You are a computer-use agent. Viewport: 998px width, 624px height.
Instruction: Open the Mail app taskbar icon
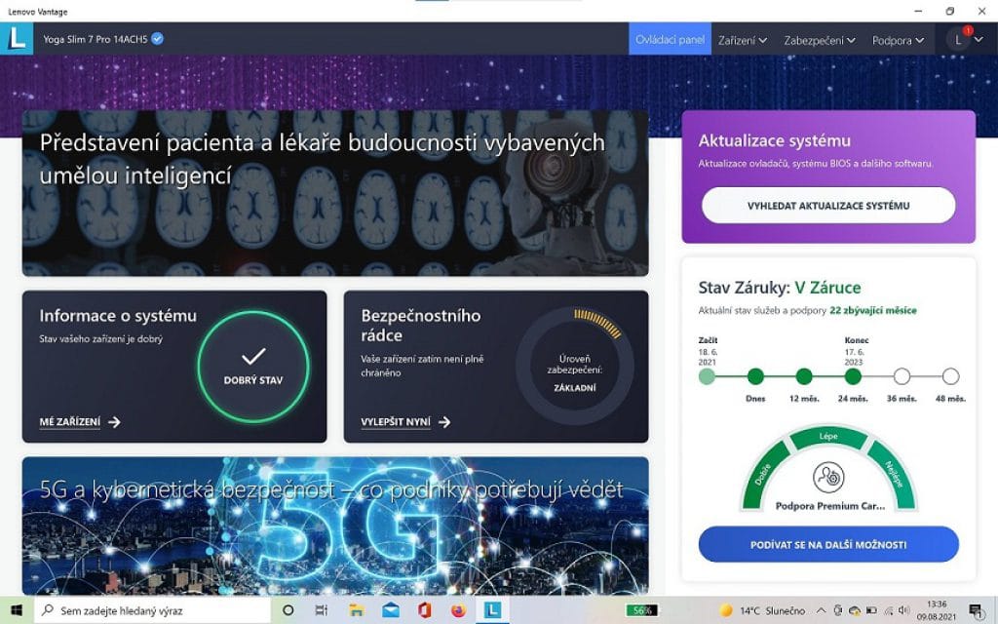tap(390, 610)
